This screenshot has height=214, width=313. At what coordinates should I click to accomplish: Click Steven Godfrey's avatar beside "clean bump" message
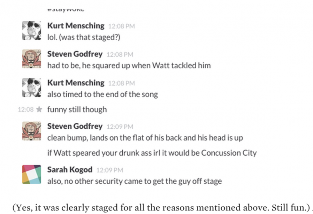pos(31,131)
